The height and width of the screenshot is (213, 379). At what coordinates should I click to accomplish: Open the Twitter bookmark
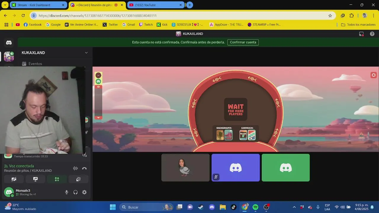coord(110,25)
